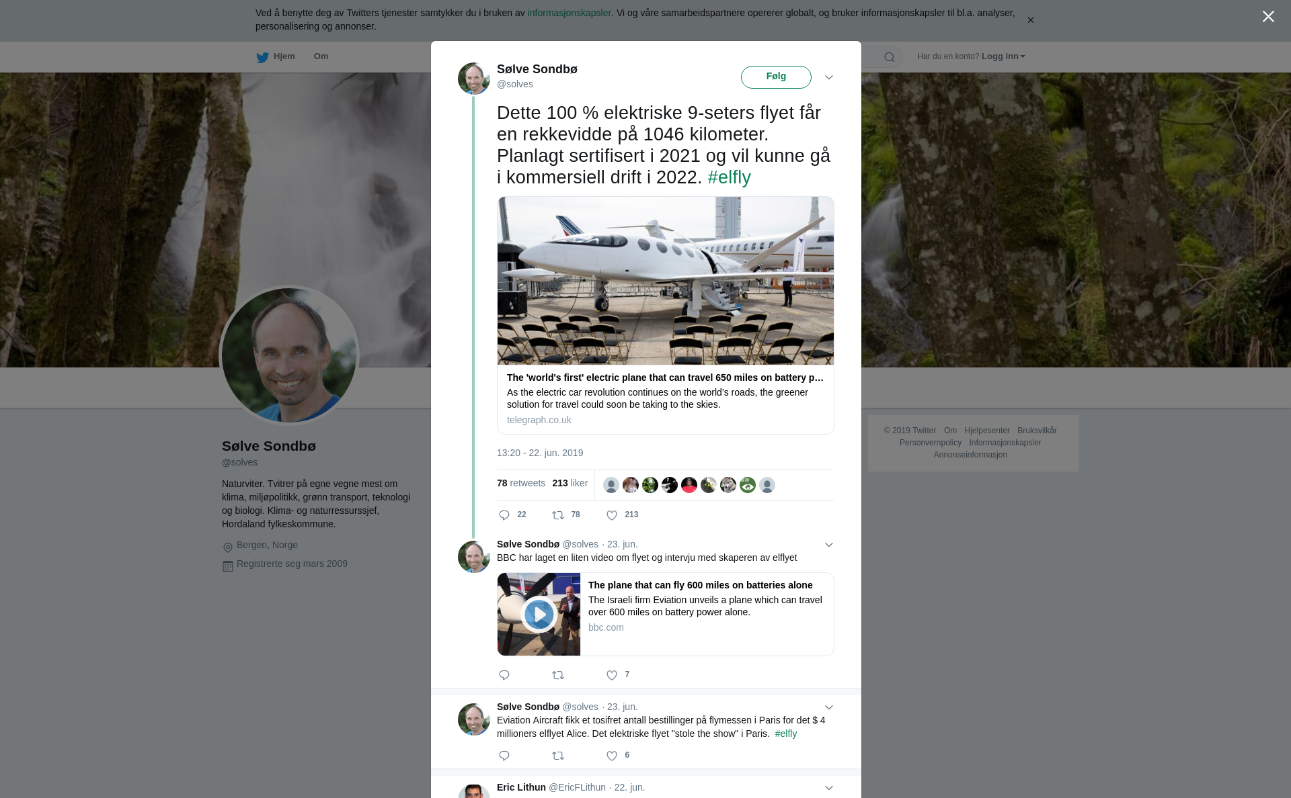1291x798 pixels.
Task: Open options chevron on Eric Lithun tweet
Action: coord(829,788)
